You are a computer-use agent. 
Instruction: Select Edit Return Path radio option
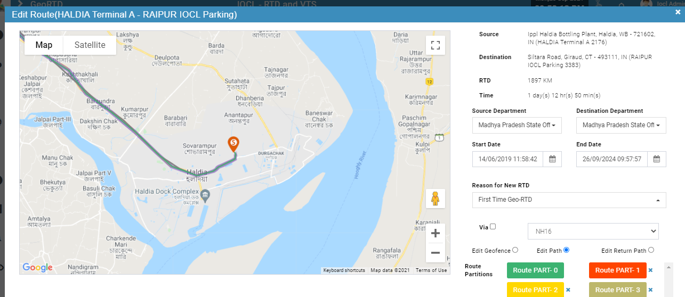pyautogui.click(x=651, y=250)
